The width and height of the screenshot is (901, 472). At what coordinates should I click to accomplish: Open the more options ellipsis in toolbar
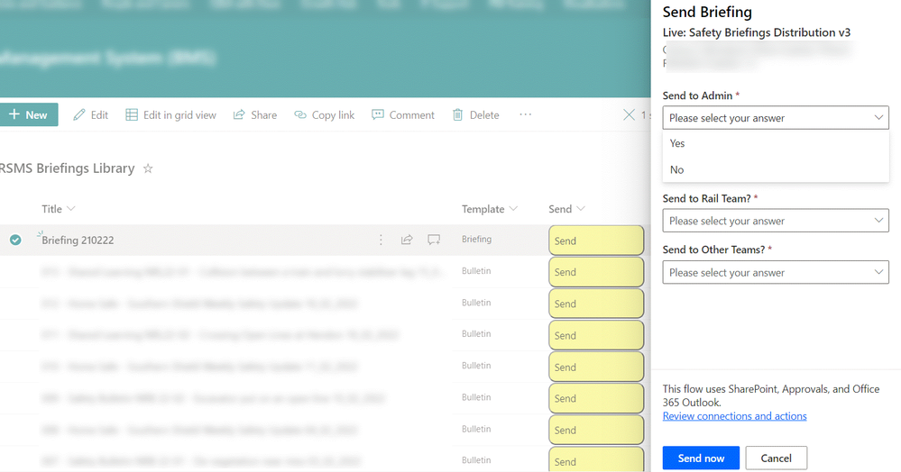click(525, 114)
